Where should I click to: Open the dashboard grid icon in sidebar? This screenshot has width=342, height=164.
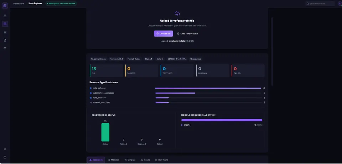point(5,16)
